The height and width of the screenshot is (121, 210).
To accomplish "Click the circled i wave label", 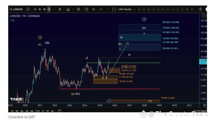I will click(144, 19).
